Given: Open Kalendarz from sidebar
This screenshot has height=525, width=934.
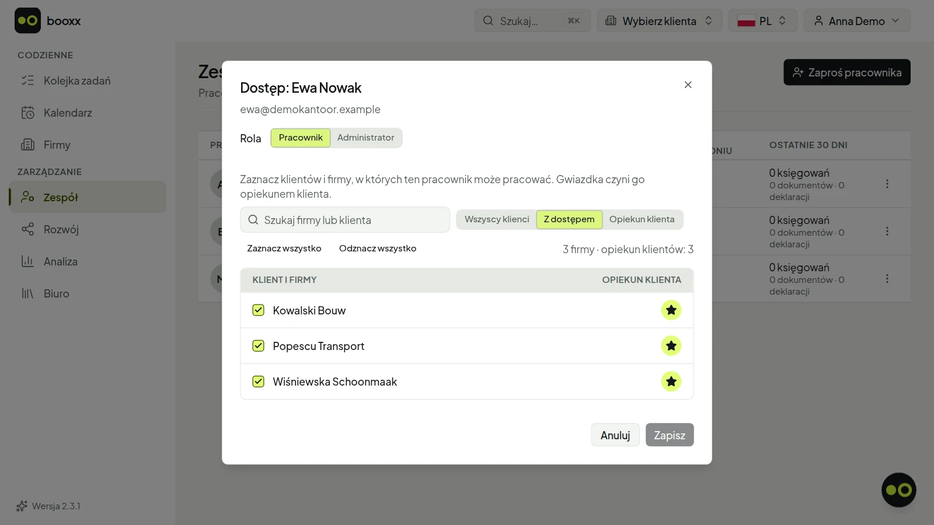Looking at the screenshot, I should point(88,113).
